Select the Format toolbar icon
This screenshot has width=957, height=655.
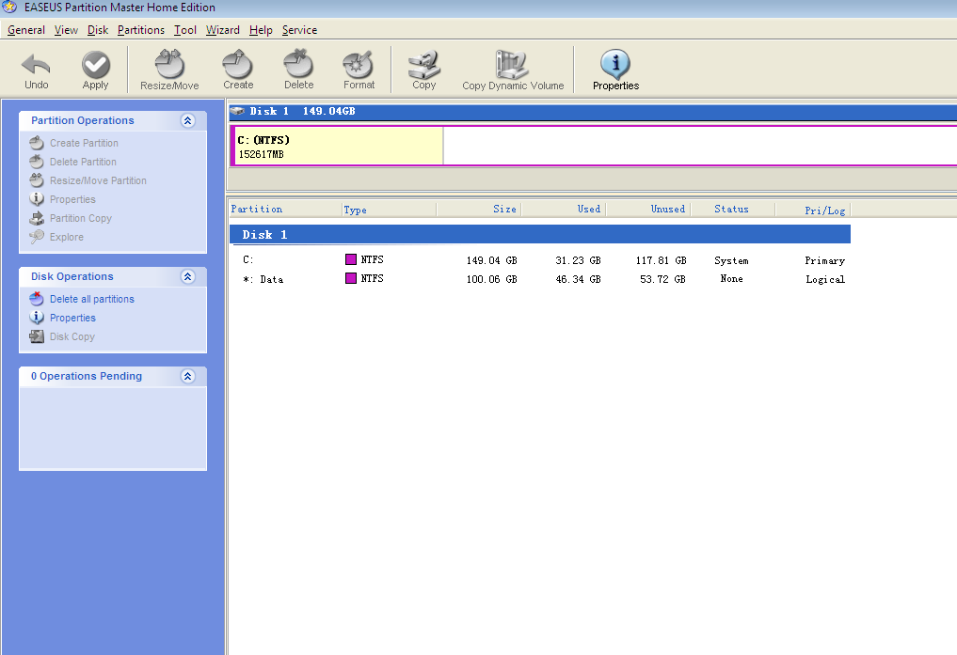(x=359, y=66)
